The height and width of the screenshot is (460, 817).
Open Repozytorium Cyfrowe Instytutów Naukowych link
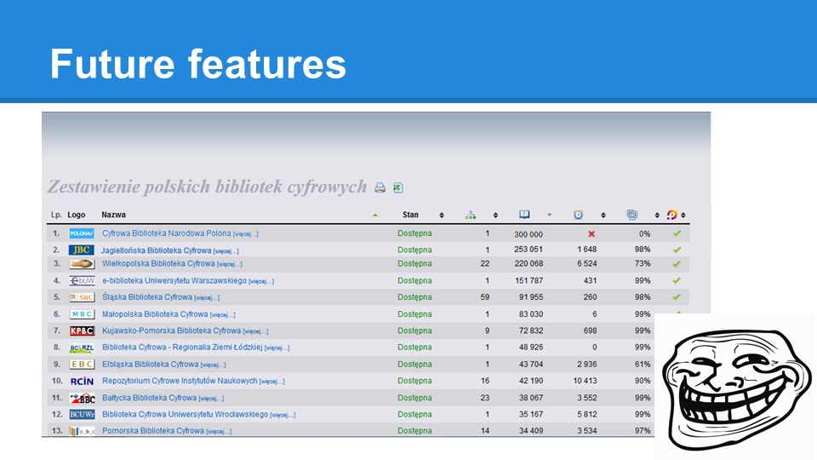(x=180, y=381)
